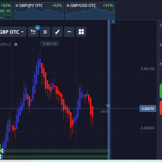Image resolution: width=162 pixels, height=162 pixels.
Task: Click the +91% payout on GBP/USD tab
Action: click(108, 6)
